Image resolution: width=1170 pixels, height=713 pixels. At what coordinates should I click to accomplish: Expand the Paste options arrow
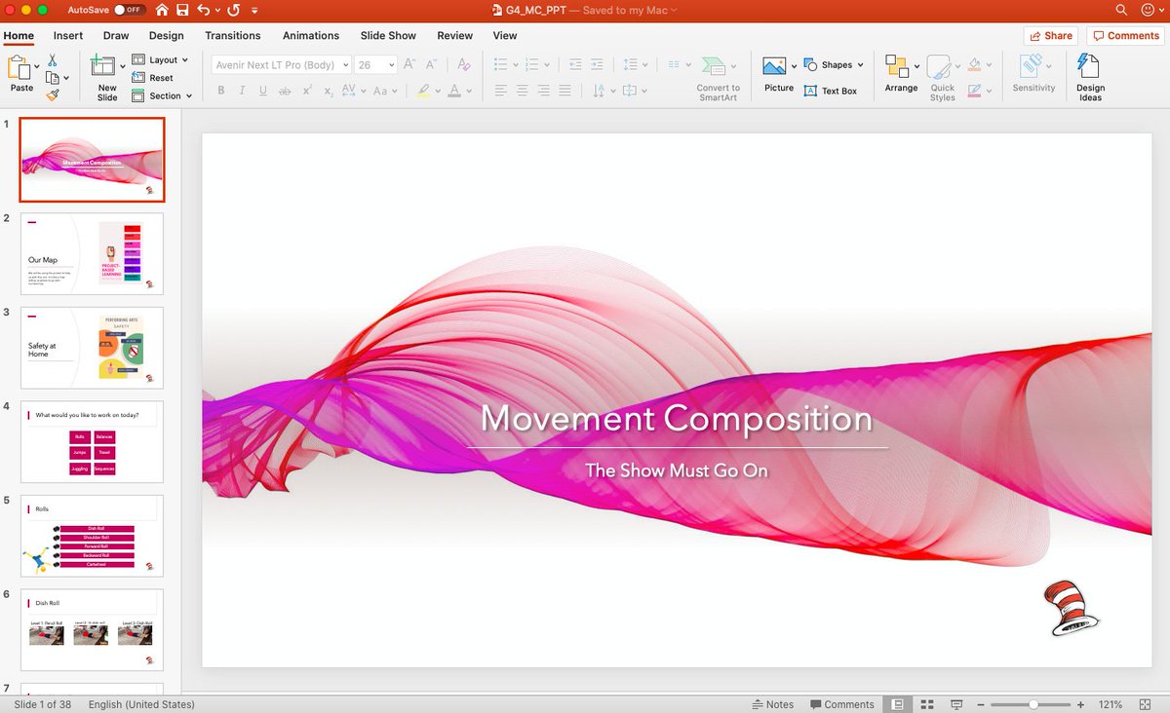[37, 66]
